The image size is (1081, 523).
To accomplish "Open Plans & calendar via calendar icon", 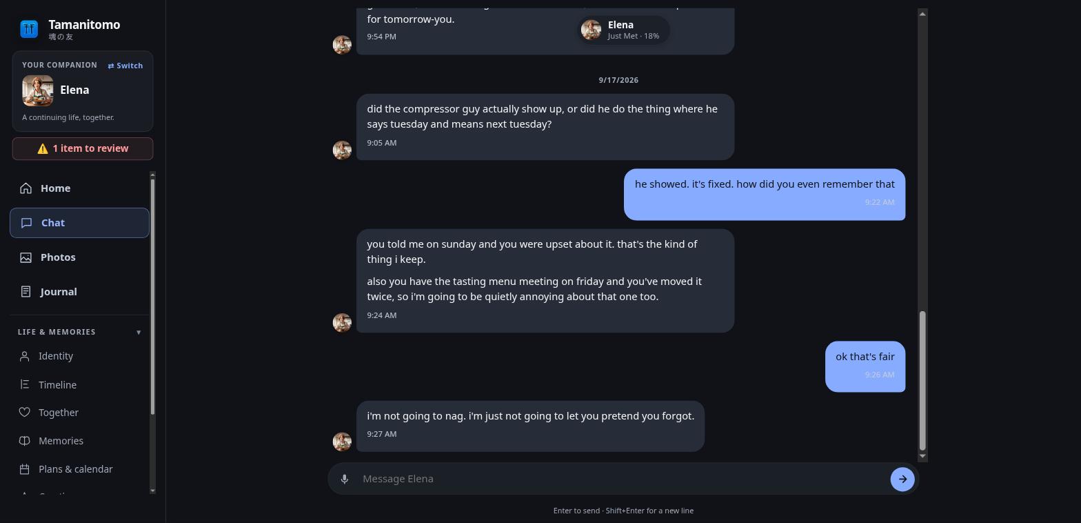I will point(25,469).
